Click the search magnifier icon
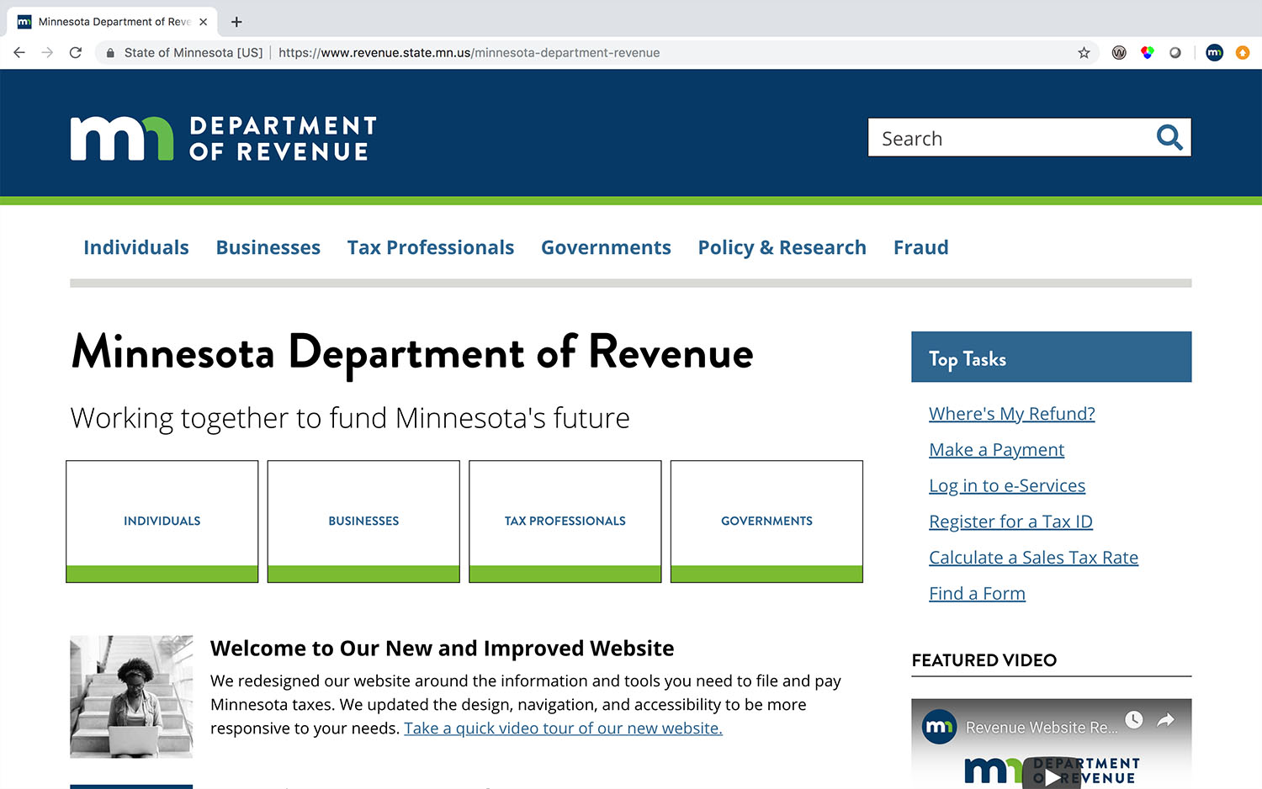 click(x=1169, y=137)
